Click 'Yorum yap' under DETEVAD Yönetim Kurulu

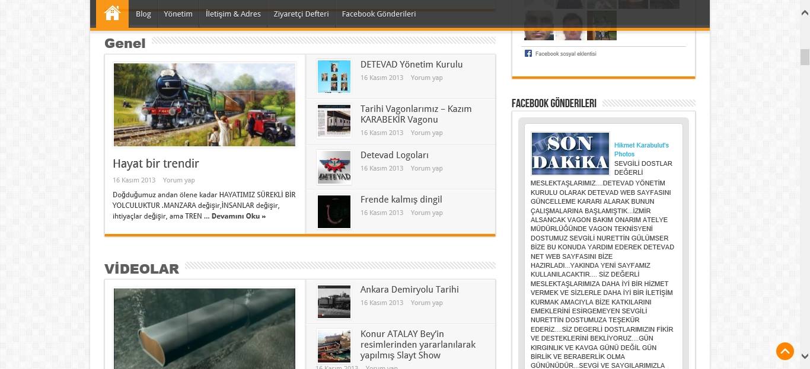pyautogui.click(x=426, y=78)
